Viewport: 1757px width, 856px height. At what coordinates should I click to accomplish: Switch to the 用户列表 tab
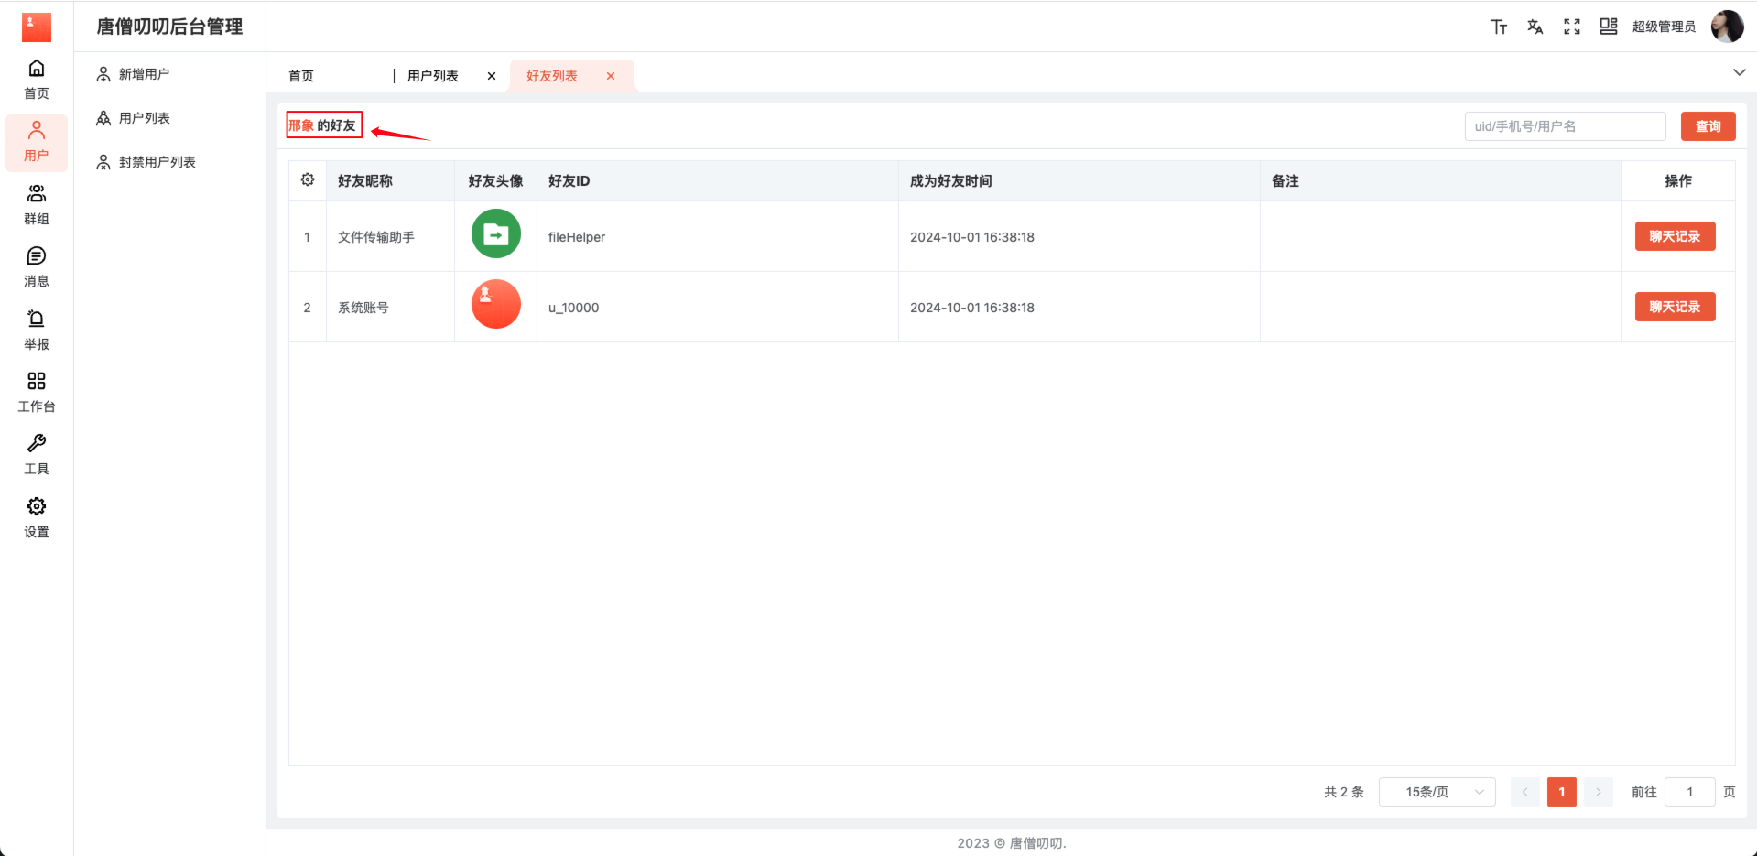433,76
